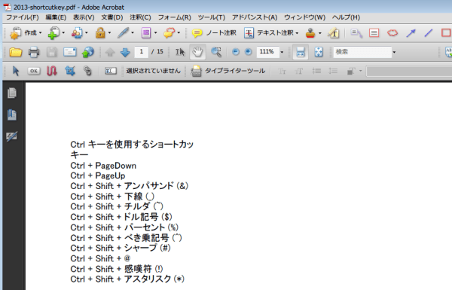Click the 111% zoom value field

pyautogui.click(x=267, y=52)
